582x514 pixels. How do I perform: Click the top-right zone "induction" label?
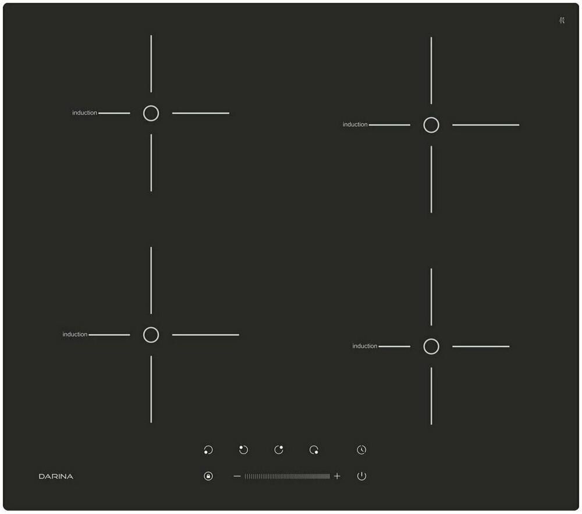pyautogui.click(x=355, y=125)
